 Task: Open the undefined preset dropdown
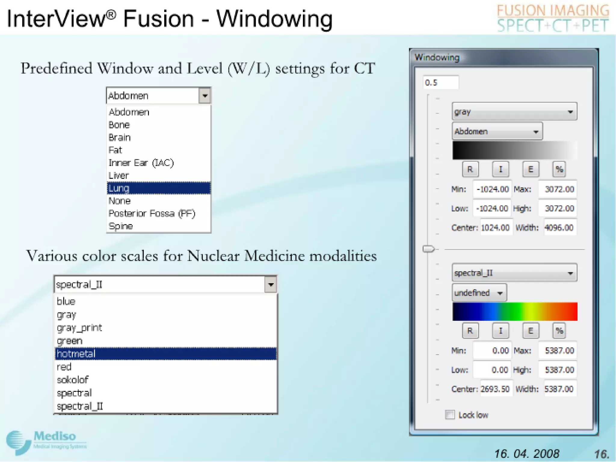click(x=479, y=293)
